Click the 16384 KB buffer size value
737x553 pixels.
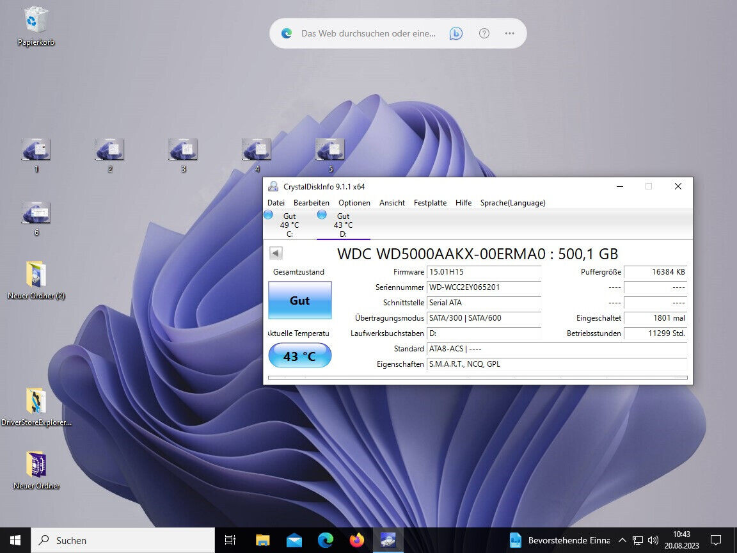(655, 272)
